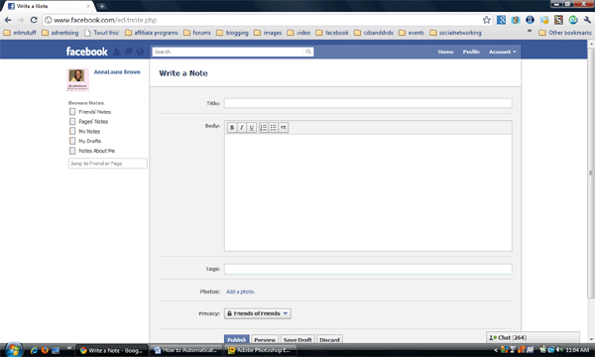Viewport: 595px width, 357px height.
Task: Open the My Drafts notes section
Action: tap(89, 141)
